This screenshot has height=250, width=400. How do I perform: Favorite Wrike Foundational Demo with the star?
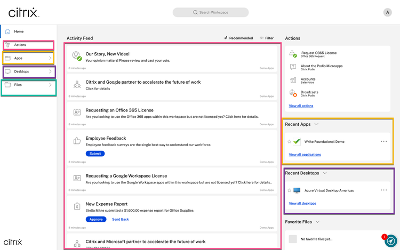[x=289, y=141]
